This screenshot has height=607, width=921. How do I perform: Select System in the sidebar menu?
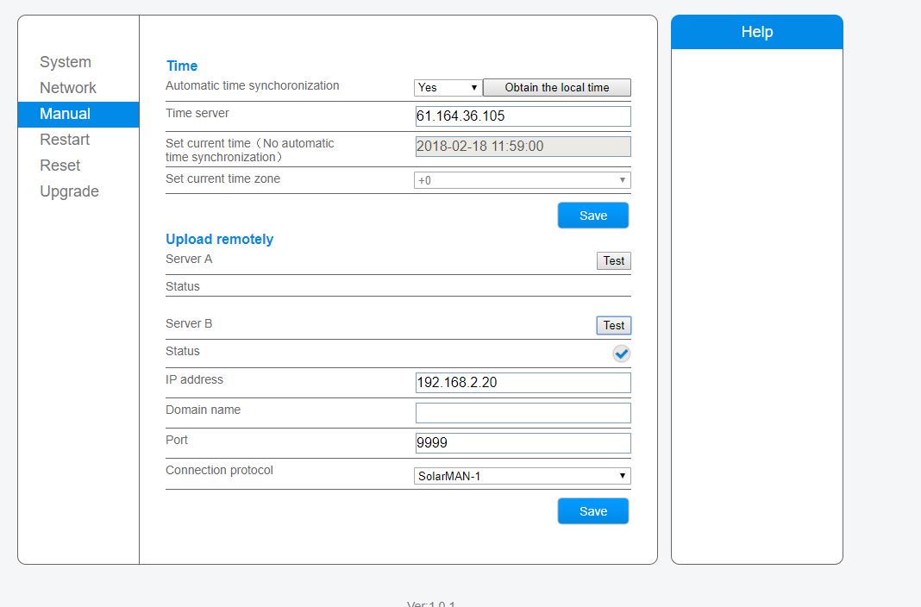66,61
